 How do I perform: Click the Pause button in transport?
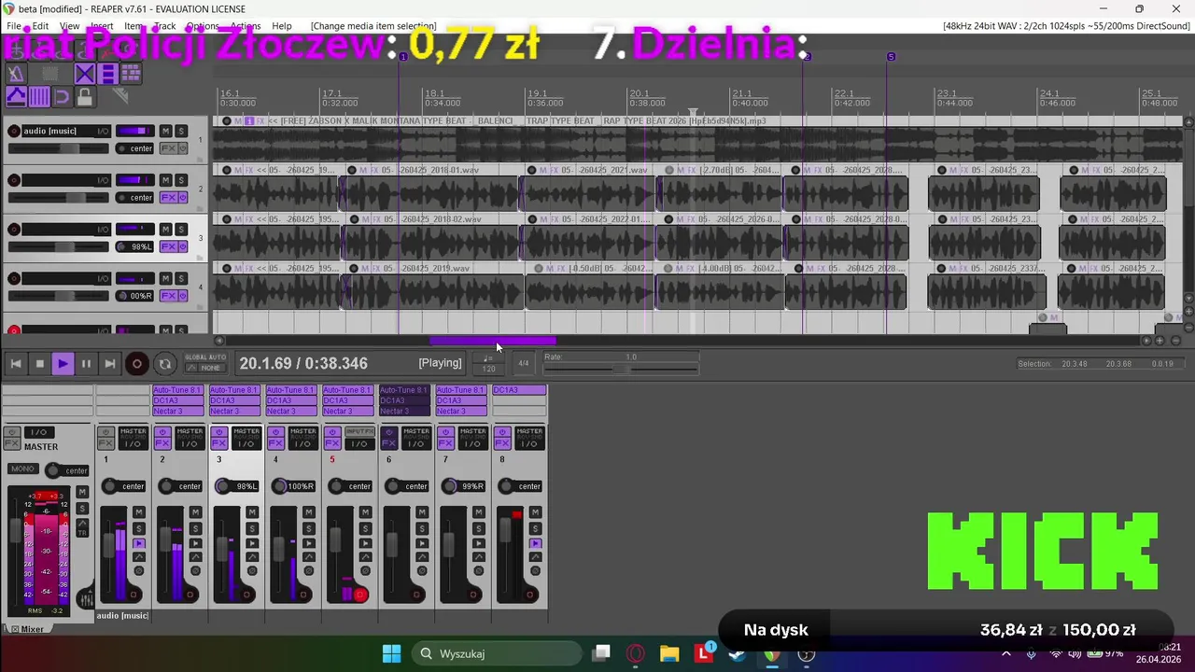pos(86,364)
